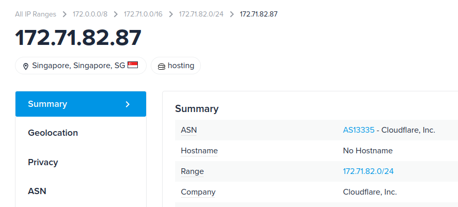Image resolution: width=458 pixels, height=207 pixels.
Task: Click the No Hostname value
Action: coord(368,151)
